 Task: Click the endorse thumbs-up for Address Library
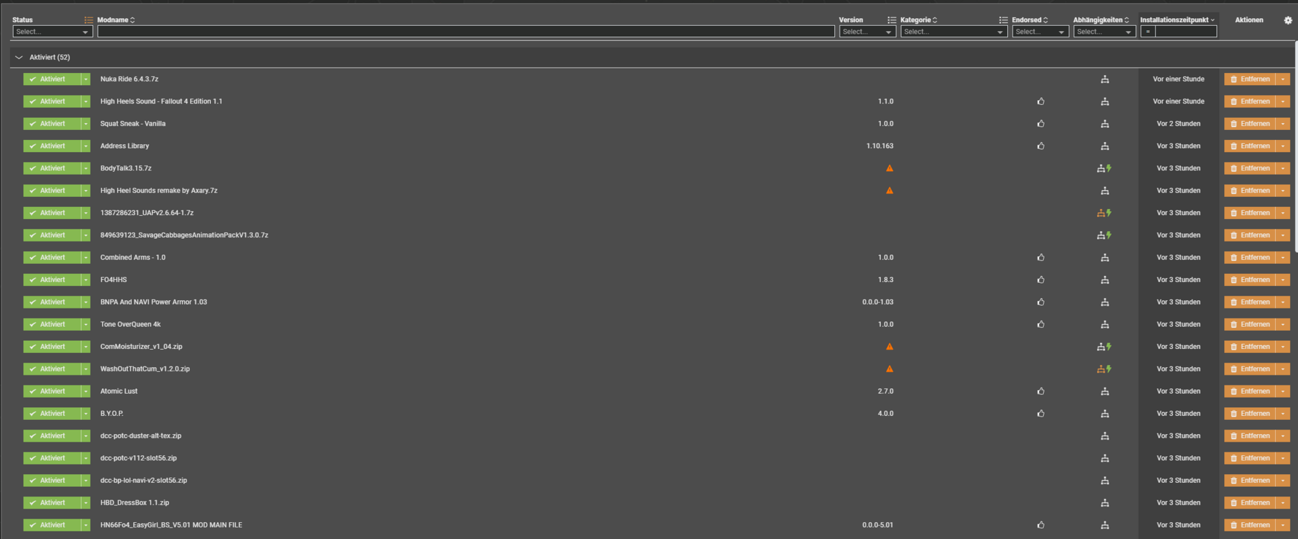coord(1040,146)
